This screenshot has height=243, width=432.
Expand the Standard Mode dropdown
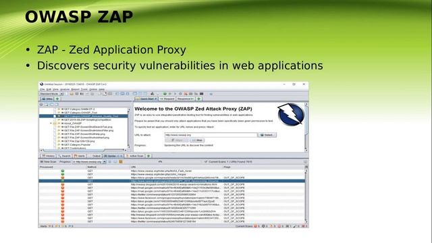pyautogui.click(x=51, y=94)
